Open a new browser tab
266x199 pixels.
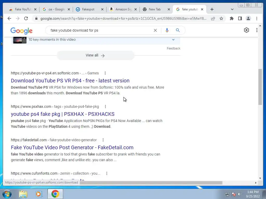[212, 9]
